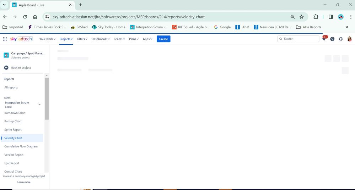Image resolution: width=355 pixels, height=190 pixels.
Task: Click the Back to project link
Action: (21, 68)
